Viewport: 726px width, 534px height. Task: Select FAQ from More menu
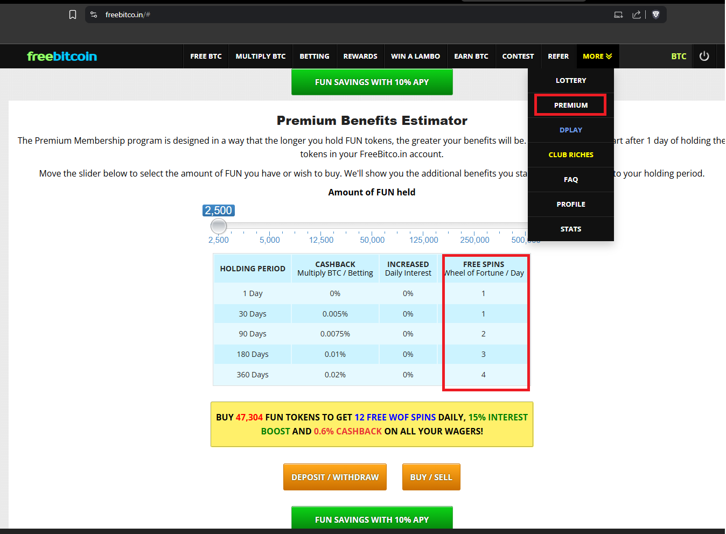click(x=571, y=179)
